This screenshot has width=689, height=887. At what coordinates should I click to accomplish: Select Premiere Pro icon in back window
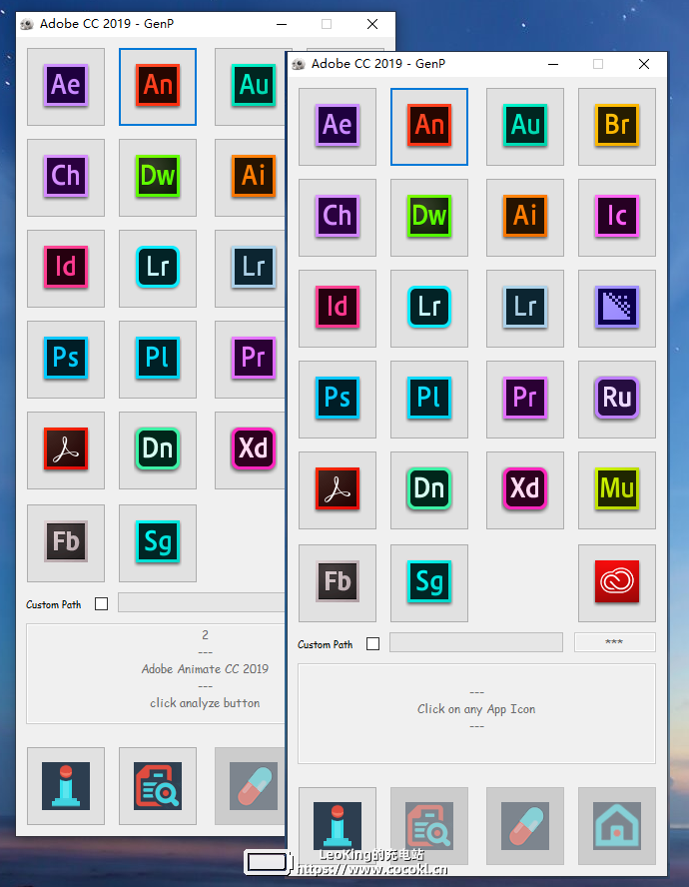[250, 360]
